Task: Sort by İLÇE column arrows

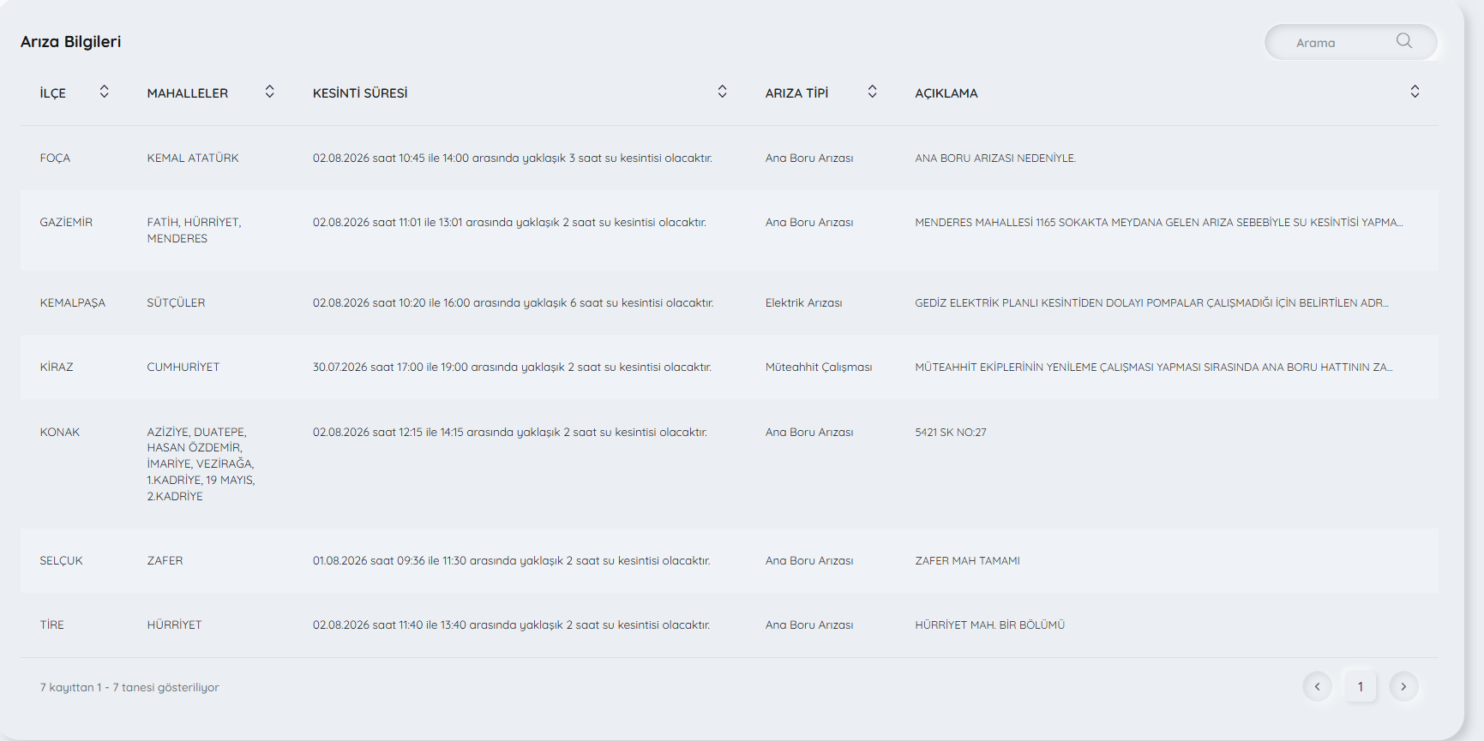Action: [x=105, y=92]
